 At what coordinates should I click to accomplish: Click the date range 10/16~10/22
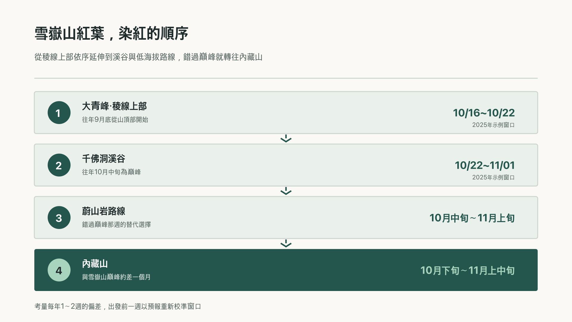(x=484, y=113)
